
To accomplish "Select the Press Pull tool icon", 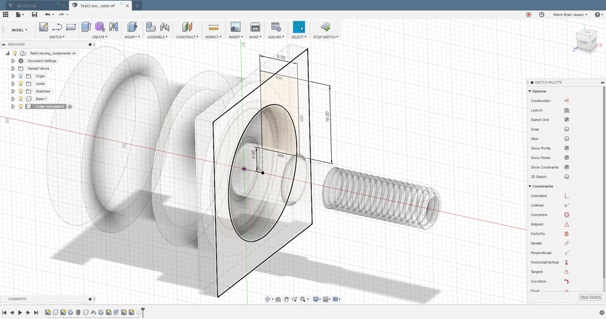I will click(132, 27).
